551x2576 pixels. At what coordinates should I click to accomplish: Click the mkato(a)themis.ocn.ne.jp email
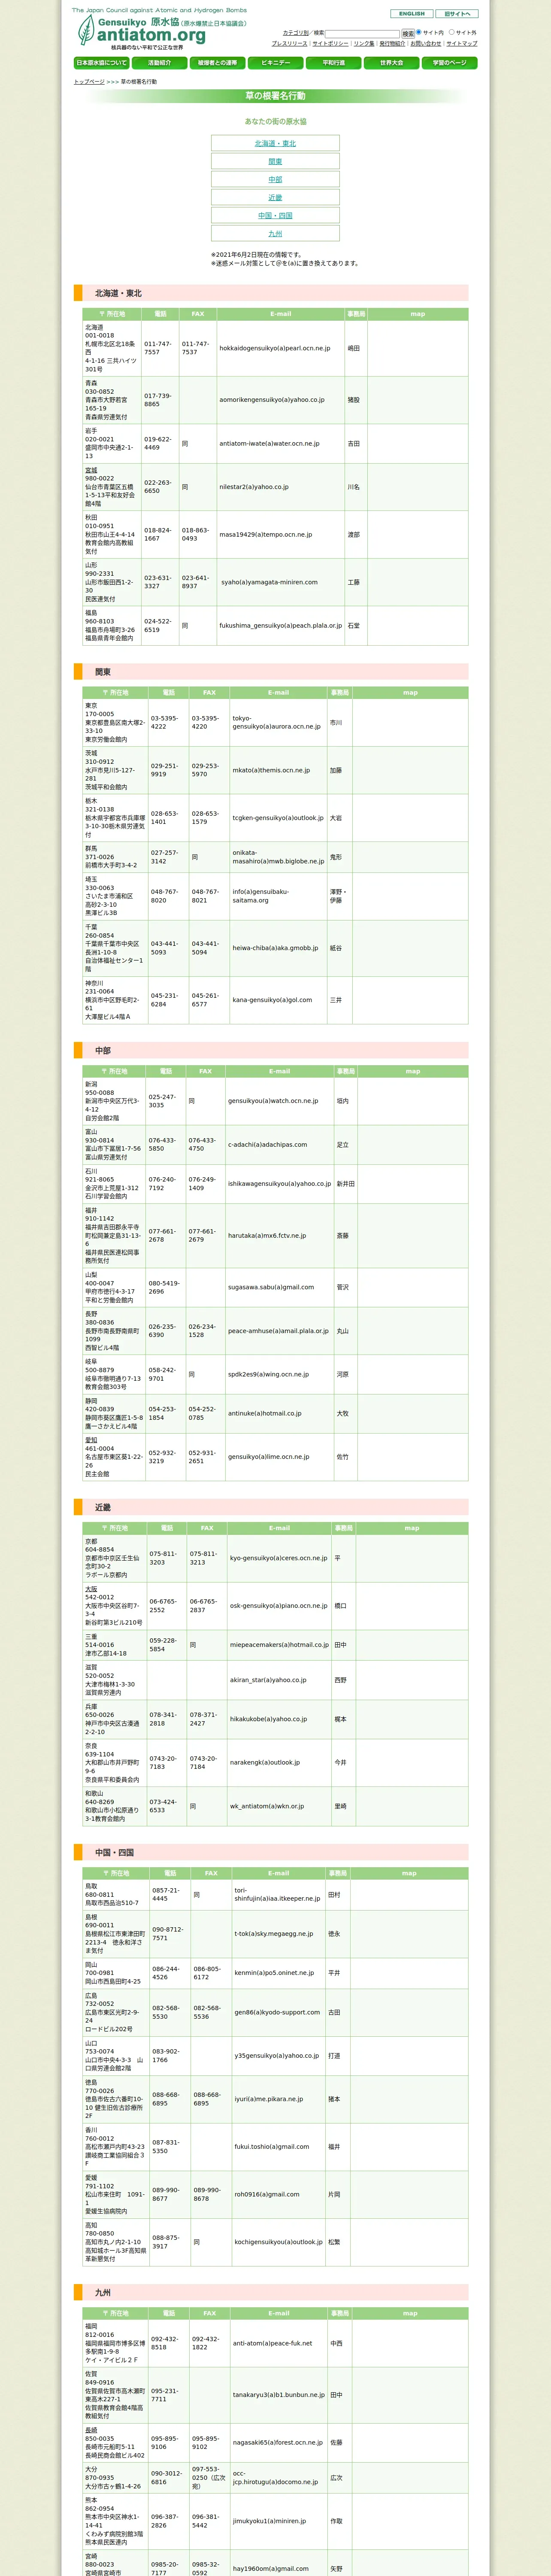[271, 770]
